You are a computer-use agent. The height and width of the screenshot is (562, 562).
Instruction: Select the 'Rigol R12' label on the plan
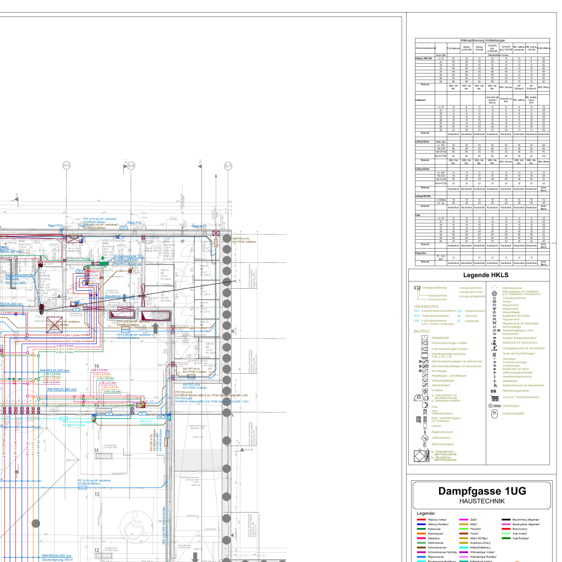(x=134, y=223)
